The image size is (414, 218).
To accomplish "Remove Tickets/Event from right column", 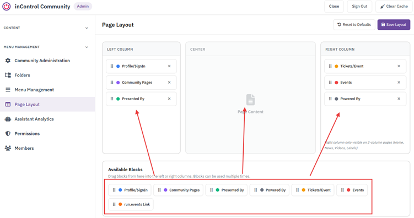I will [399, 66].
